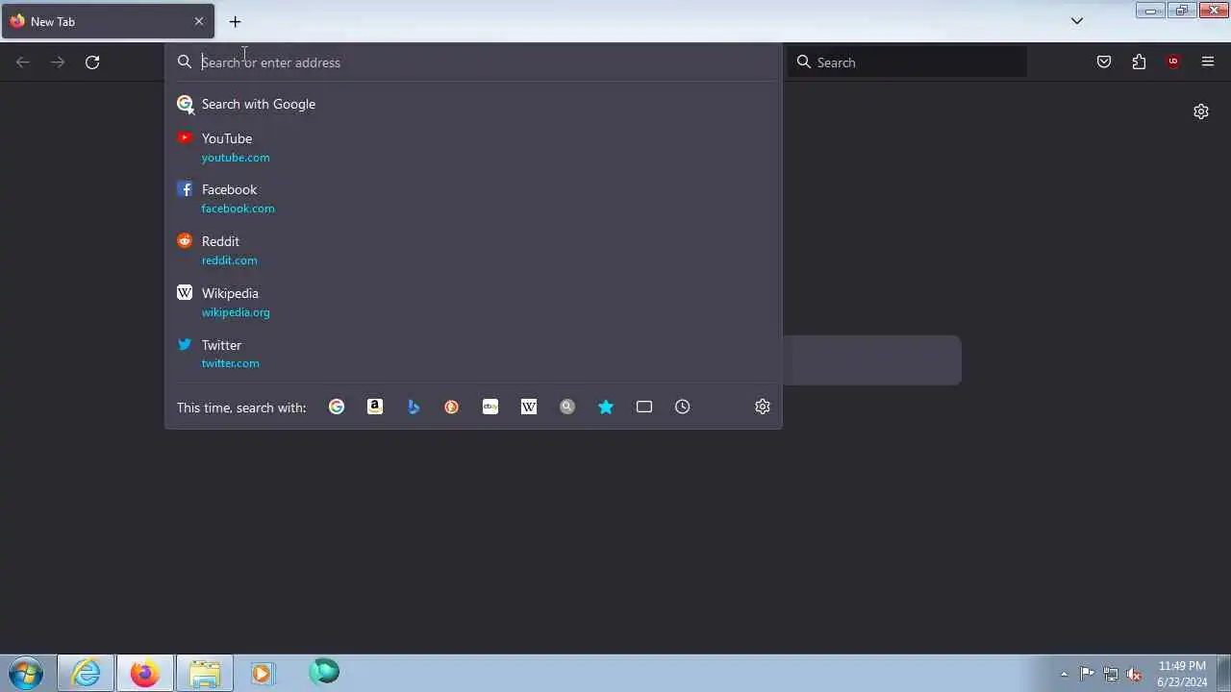This screenshot has width=1231, height=692.
Task: Click Save to Pocket icon
Action: click(1104, 62)
